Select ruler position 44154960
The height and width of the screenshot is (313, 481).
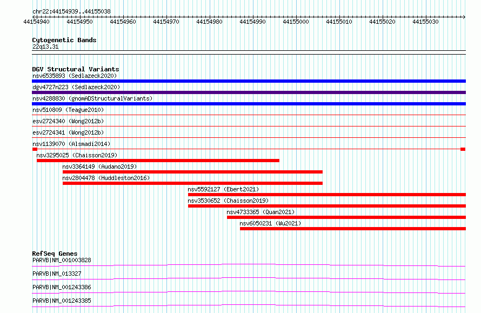click(x=123, y=22)
